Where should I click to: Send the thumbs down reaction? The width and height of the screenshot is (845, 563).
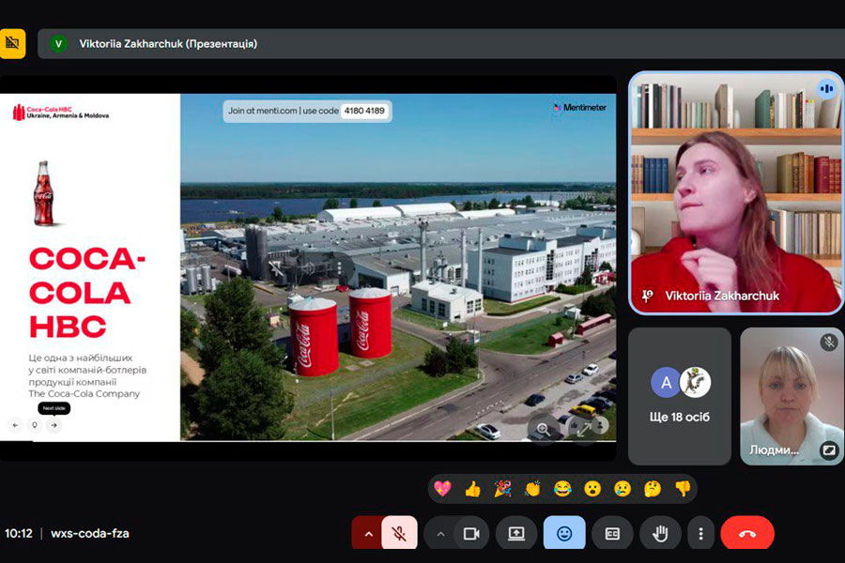tap(683, 488)
